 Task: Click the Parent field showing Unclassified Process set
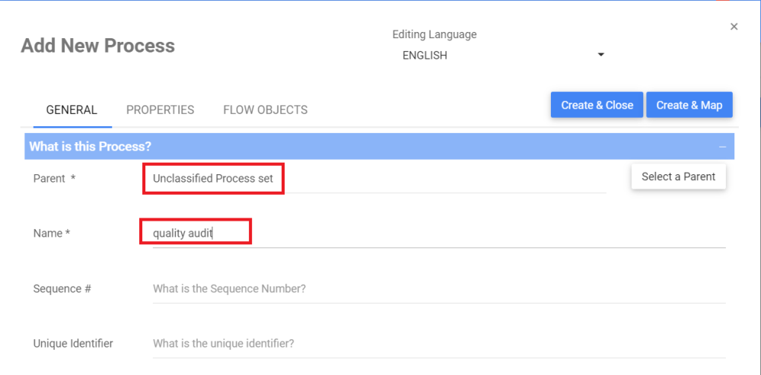click(x=213, y=179)
